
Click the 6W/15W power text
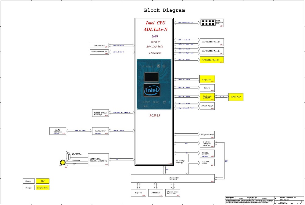[155, 42]
